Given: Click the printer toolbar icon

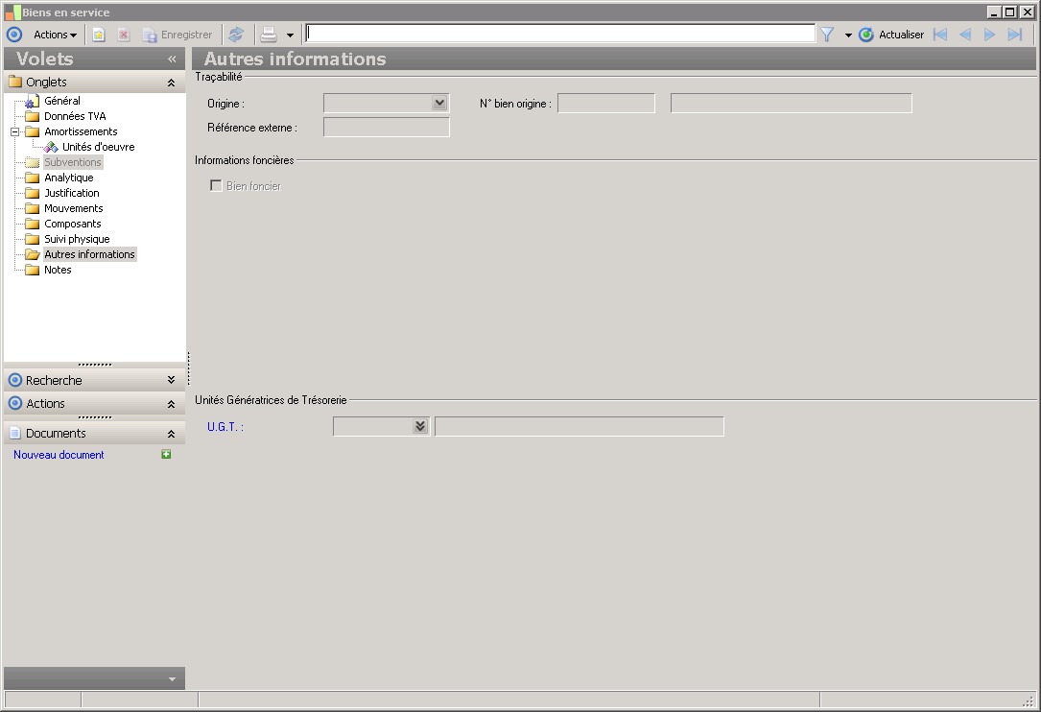Looking at the screenshot, I should 269,35.
